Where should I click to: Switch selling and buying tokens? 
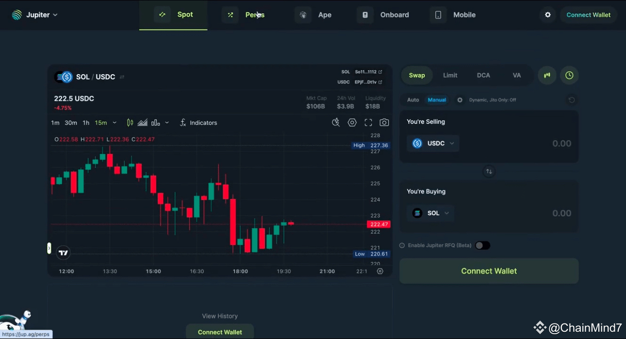489,171
